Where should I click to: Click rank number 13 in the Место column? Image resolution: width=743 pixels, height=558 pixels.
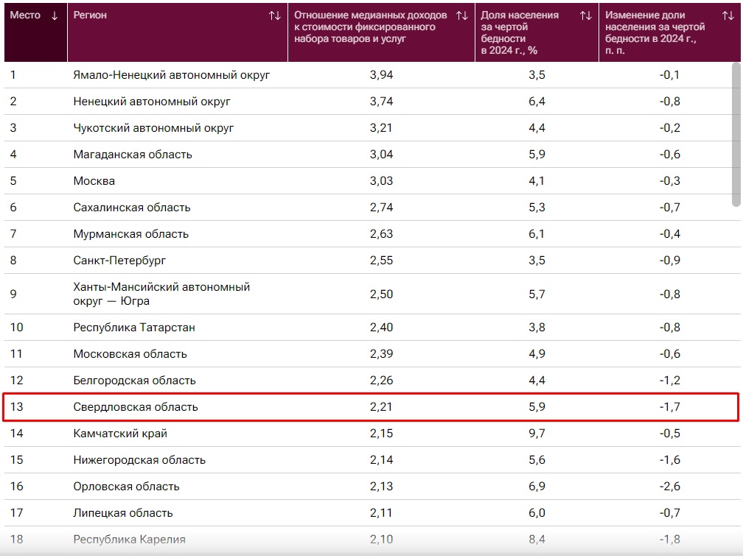(17, 407)
